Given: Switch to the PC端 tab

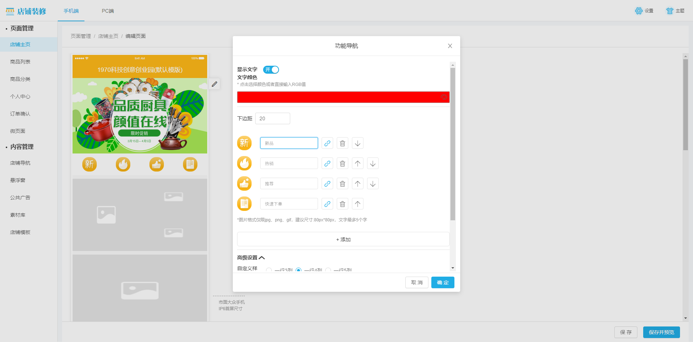Looking at the screenshot, I should click(x=107, y=11).
